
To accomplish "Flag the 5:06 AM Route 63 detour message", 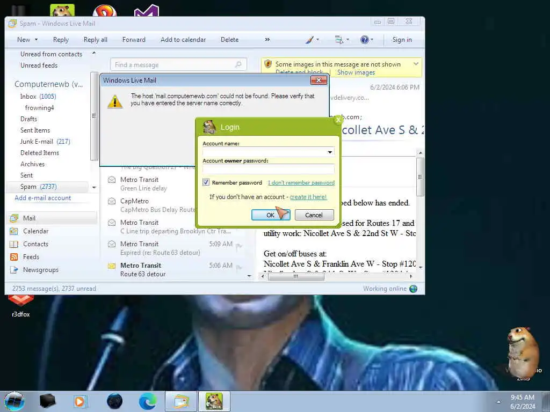I will tap(239, 268).
